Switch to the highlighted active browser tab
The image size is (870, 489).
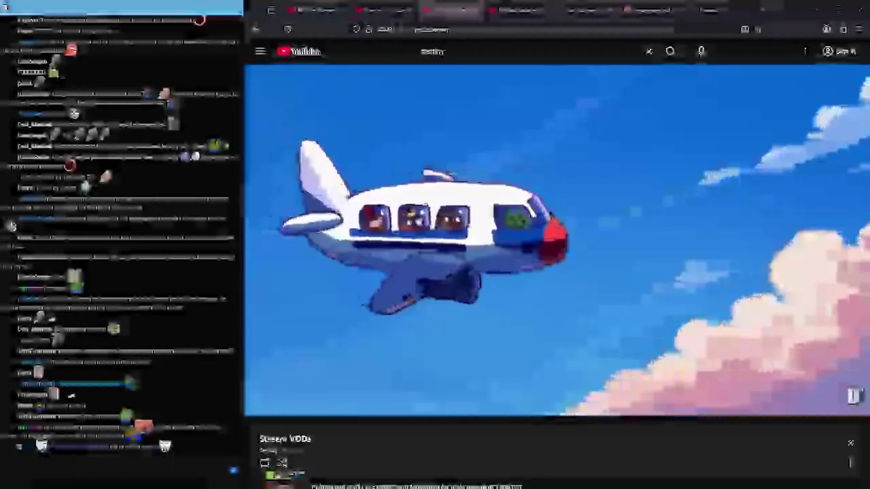[x=452, y=10]
